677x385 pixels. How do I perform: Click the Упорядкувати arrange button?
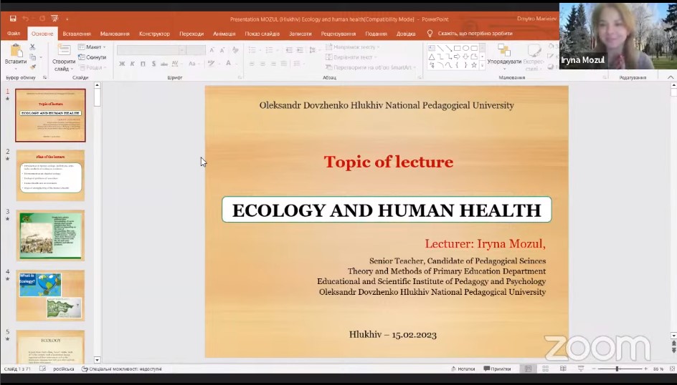[504, 57]
